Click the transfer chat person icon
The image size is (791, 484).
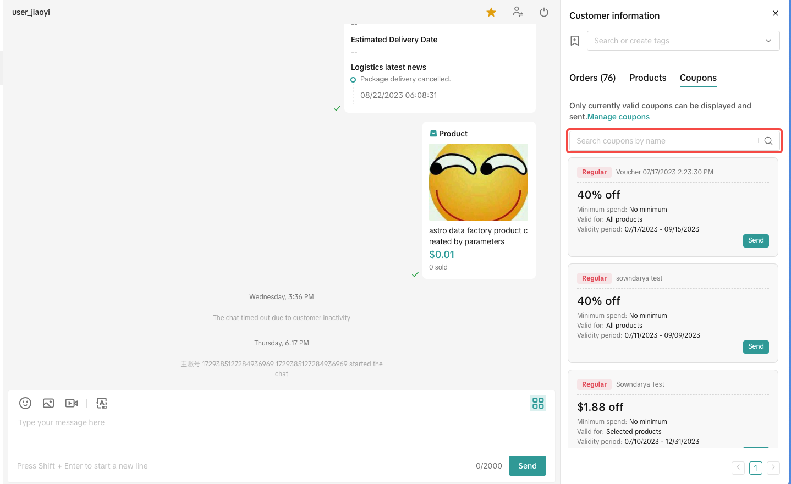518,12
